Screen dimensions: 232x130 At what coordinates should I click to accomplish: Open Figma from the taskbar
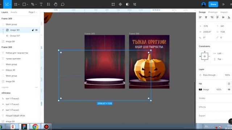(x=24, y=127)
